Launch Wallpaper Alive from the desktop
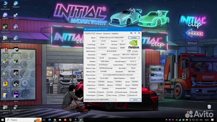The width and height of the screenshot is (217, 122). click(x=16, y=98)
